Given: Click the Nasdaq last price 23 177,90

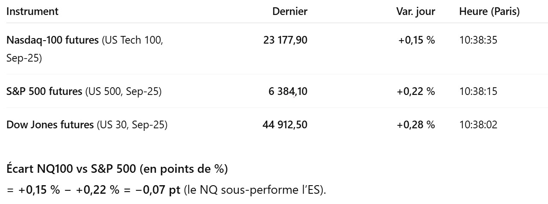Looking at the screenshot, I should [286, 41].
